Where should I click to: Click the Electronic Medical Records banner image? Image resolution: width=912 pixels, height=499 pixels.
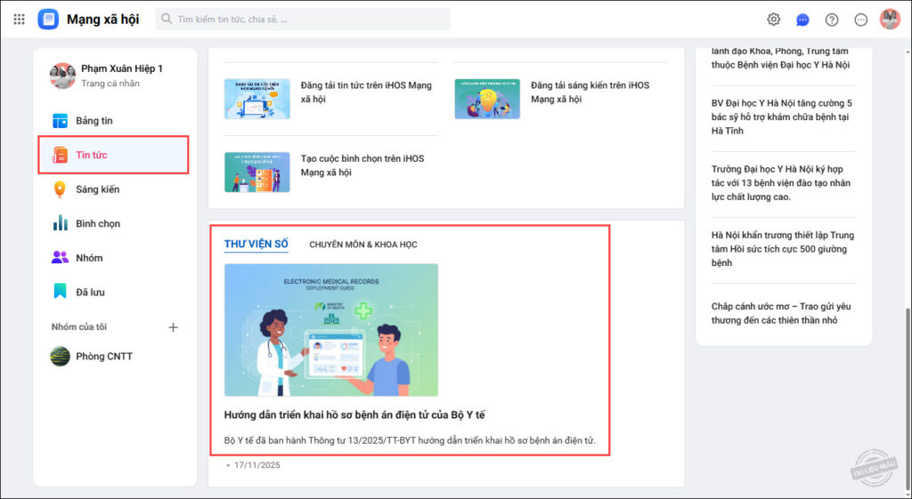pyautogui.click(x=331, y=330)
